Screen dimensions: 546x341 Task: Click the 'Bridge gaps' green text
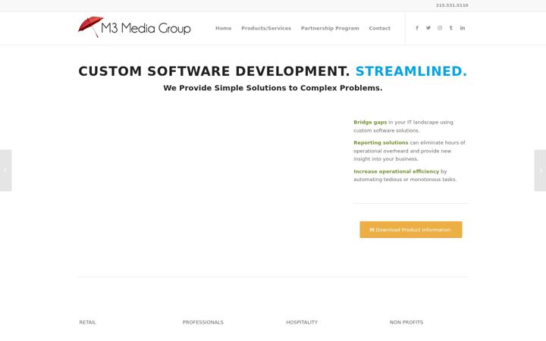[x=370, y=122]
